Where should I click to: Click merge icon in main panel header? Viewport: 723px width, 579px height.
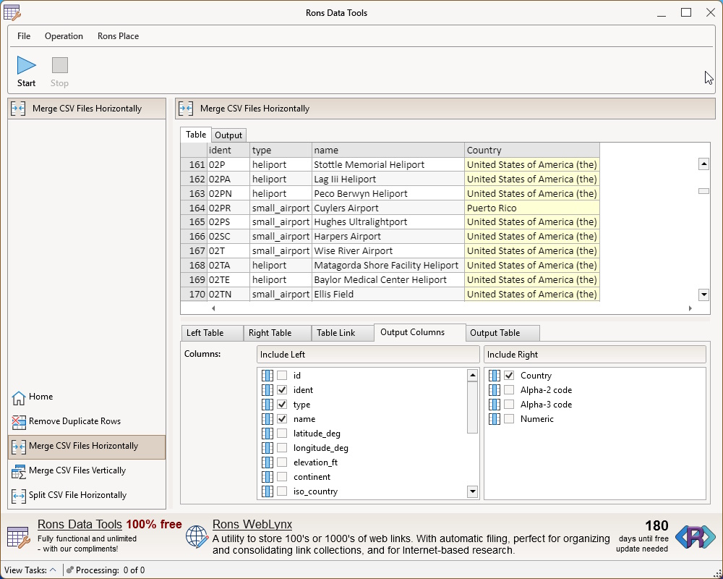[x=186, y=109]
